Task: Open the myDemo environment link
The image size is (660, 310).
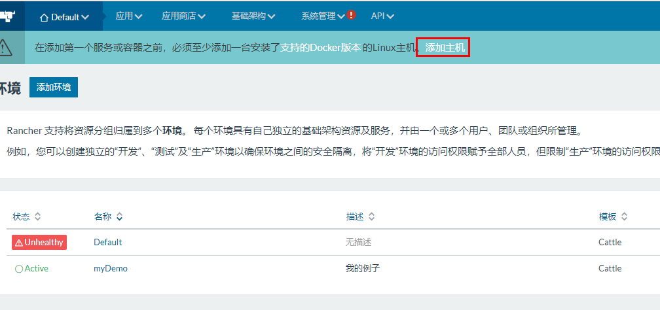Action: pos(110,268)
